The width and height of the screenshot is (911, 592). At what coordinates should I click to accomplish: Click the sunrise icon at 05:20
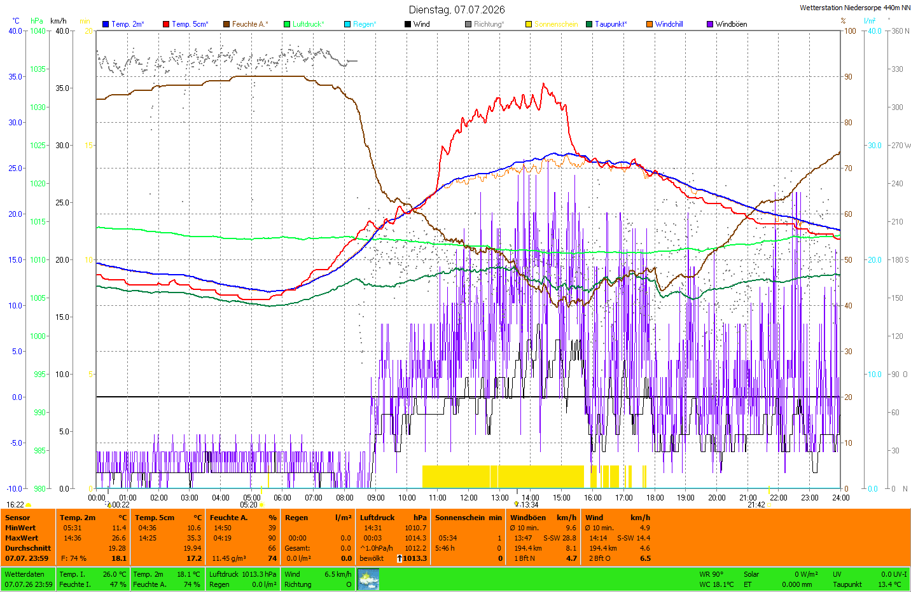[x=261, y=505]
